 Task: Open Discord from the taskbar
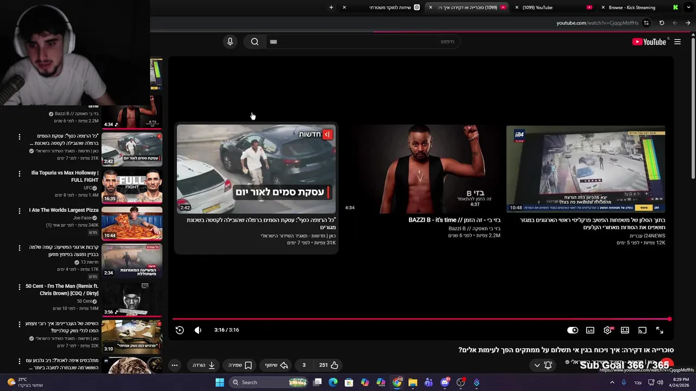point(445,382)
